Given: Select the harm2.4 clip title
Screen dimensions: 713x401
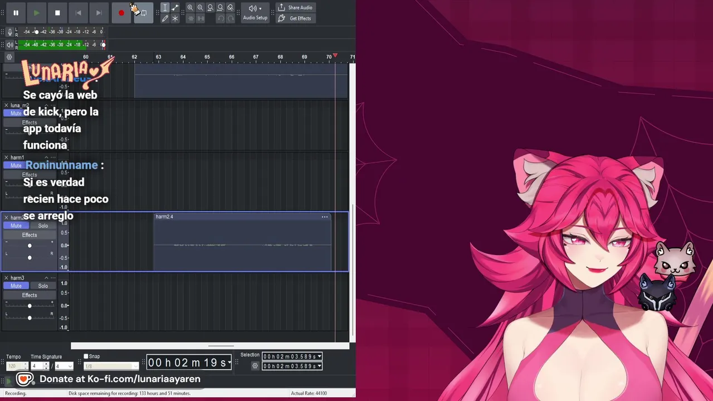Looking at the screenshot, I should click(164, 217).
